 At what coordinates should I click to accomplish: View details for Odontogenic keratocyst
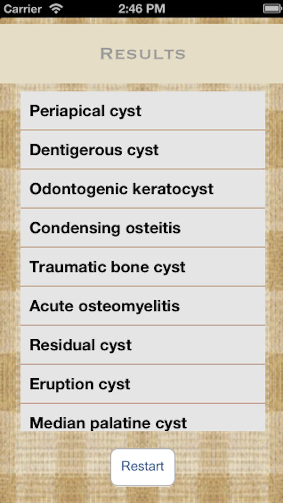(141, 188)
